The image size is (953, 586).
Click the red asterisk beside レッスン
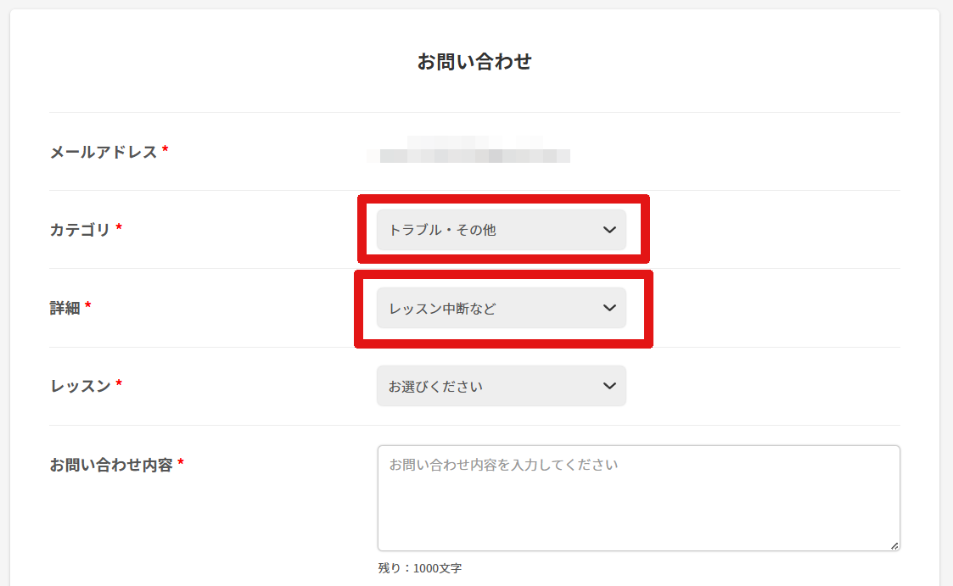point(120,384)
